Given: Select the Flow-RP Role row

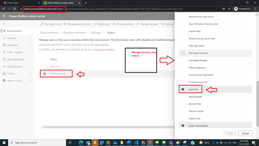Looking at the screenshot, I should click(x=215, y=31).
